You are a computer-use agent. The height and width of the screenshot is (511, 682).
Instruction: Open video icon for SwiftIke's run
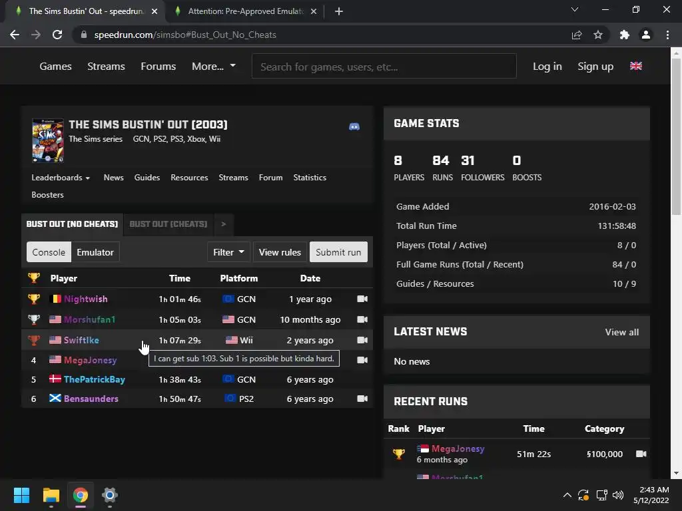[362, 340]
